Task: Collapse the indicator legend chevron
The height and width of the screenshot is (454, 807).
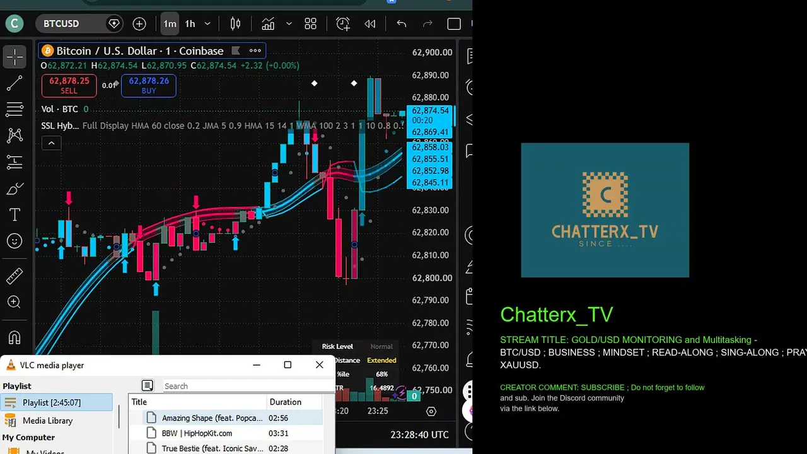Action: pyautogui.click(x=51, y=143)
